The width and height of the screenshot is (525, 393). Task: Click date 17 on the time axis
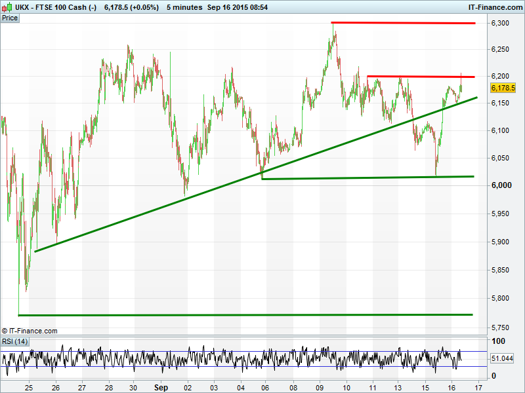point(478,388)
